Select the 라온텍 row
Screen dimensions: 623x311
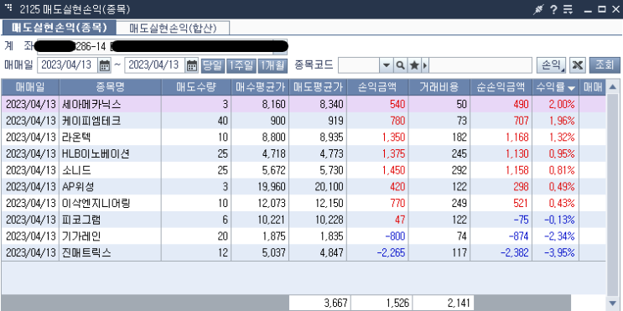[x=304, y=137]
